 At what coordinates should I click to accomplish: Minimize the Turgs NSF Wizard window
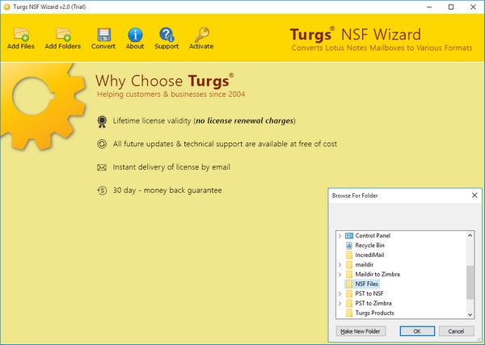429,6
